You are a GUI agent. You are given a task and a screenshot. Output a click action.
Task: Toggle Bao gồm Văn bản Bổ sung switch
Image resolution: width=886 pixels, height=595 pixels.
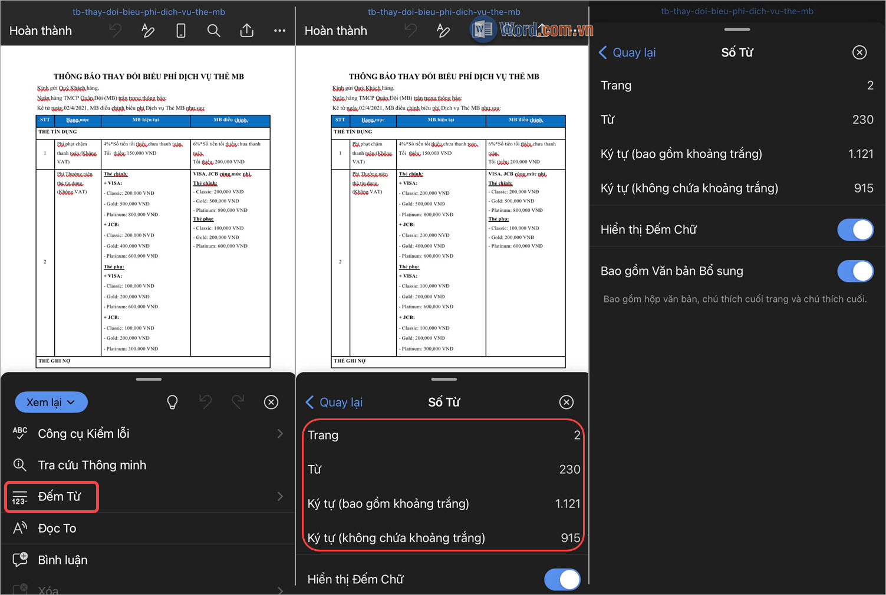(x=855, y=271)
